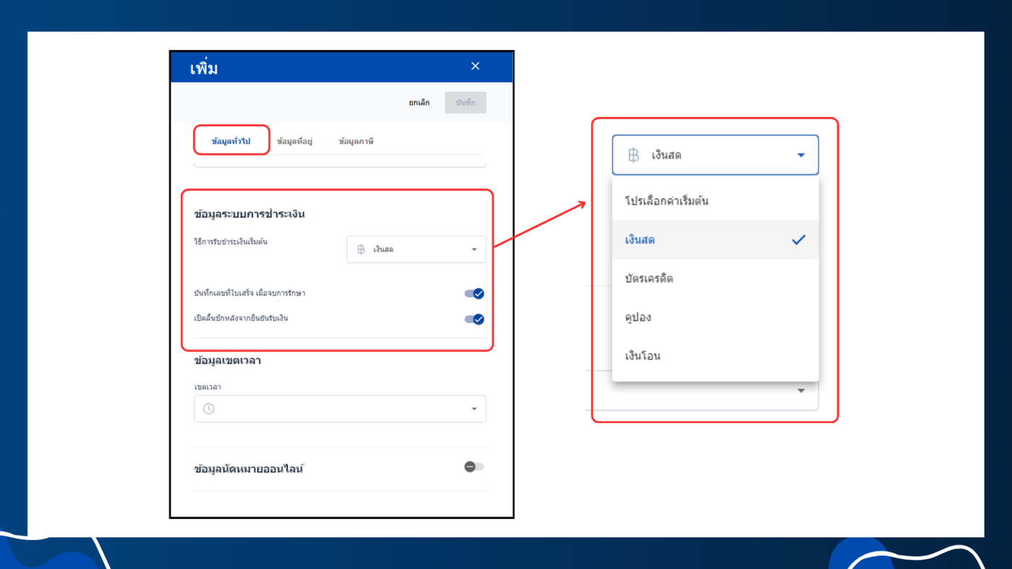This screenshot has height=569, width=1012.
Task: Switch to ข้อมูลที่อยู่ tab
Action: click(x=294, y=142)
